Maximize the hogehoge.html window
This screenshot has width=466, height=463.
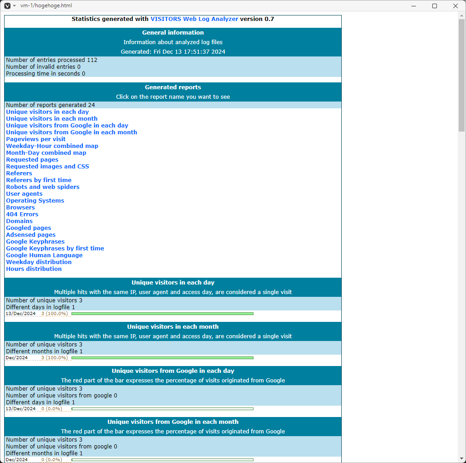coord(435,6)
